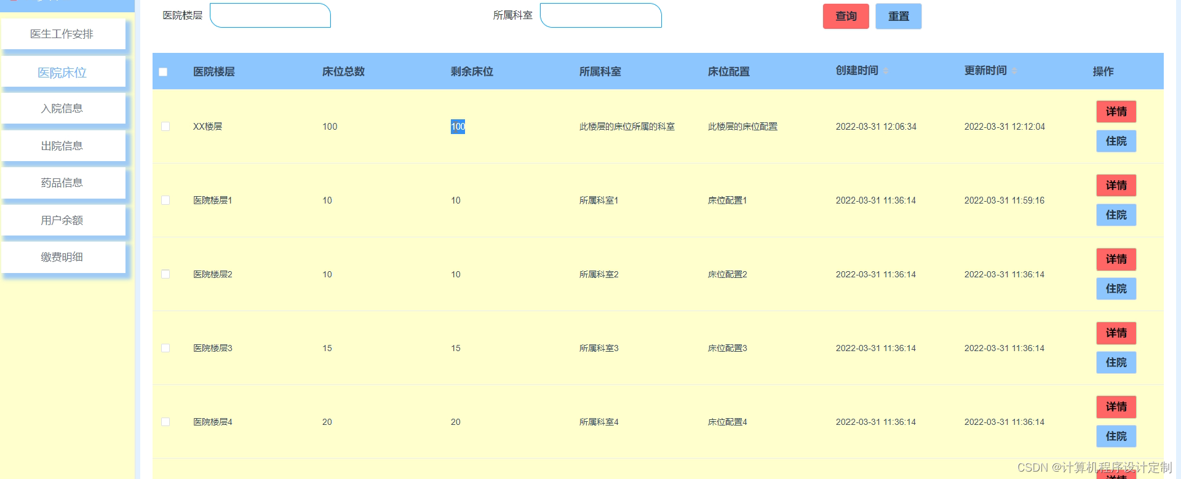1181x479 pixels.
Task: Click the 更新时间 column header
Action: (x=985, y=71)
